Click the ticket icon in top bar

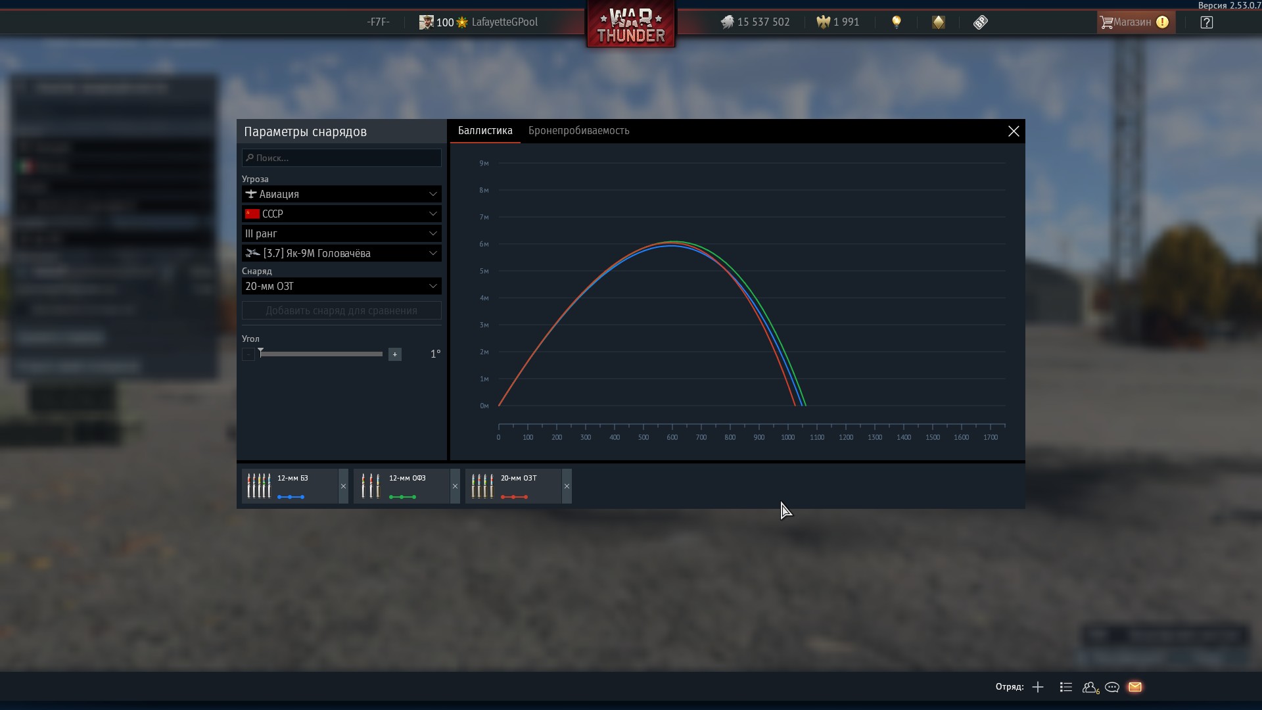[980, 22]
